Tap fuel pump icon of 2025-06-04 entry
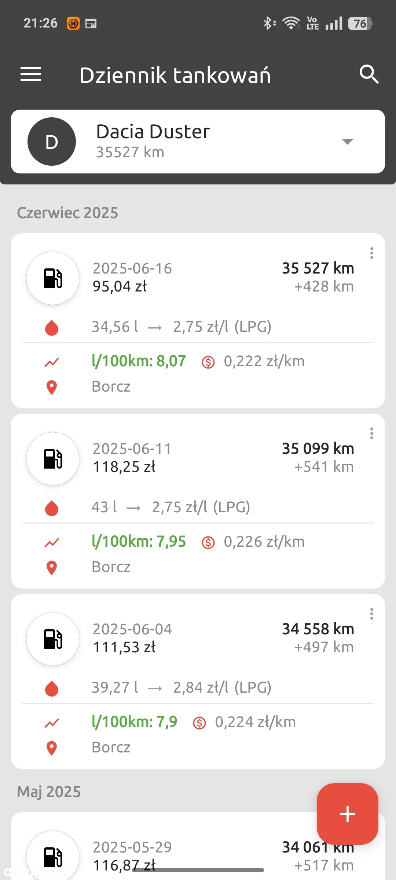Screen dimensions: 396x880 (53, 639)
